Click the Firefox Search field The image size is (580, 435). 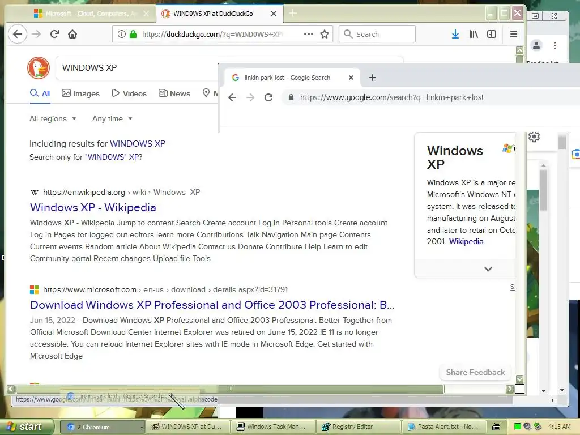(377, 34)
